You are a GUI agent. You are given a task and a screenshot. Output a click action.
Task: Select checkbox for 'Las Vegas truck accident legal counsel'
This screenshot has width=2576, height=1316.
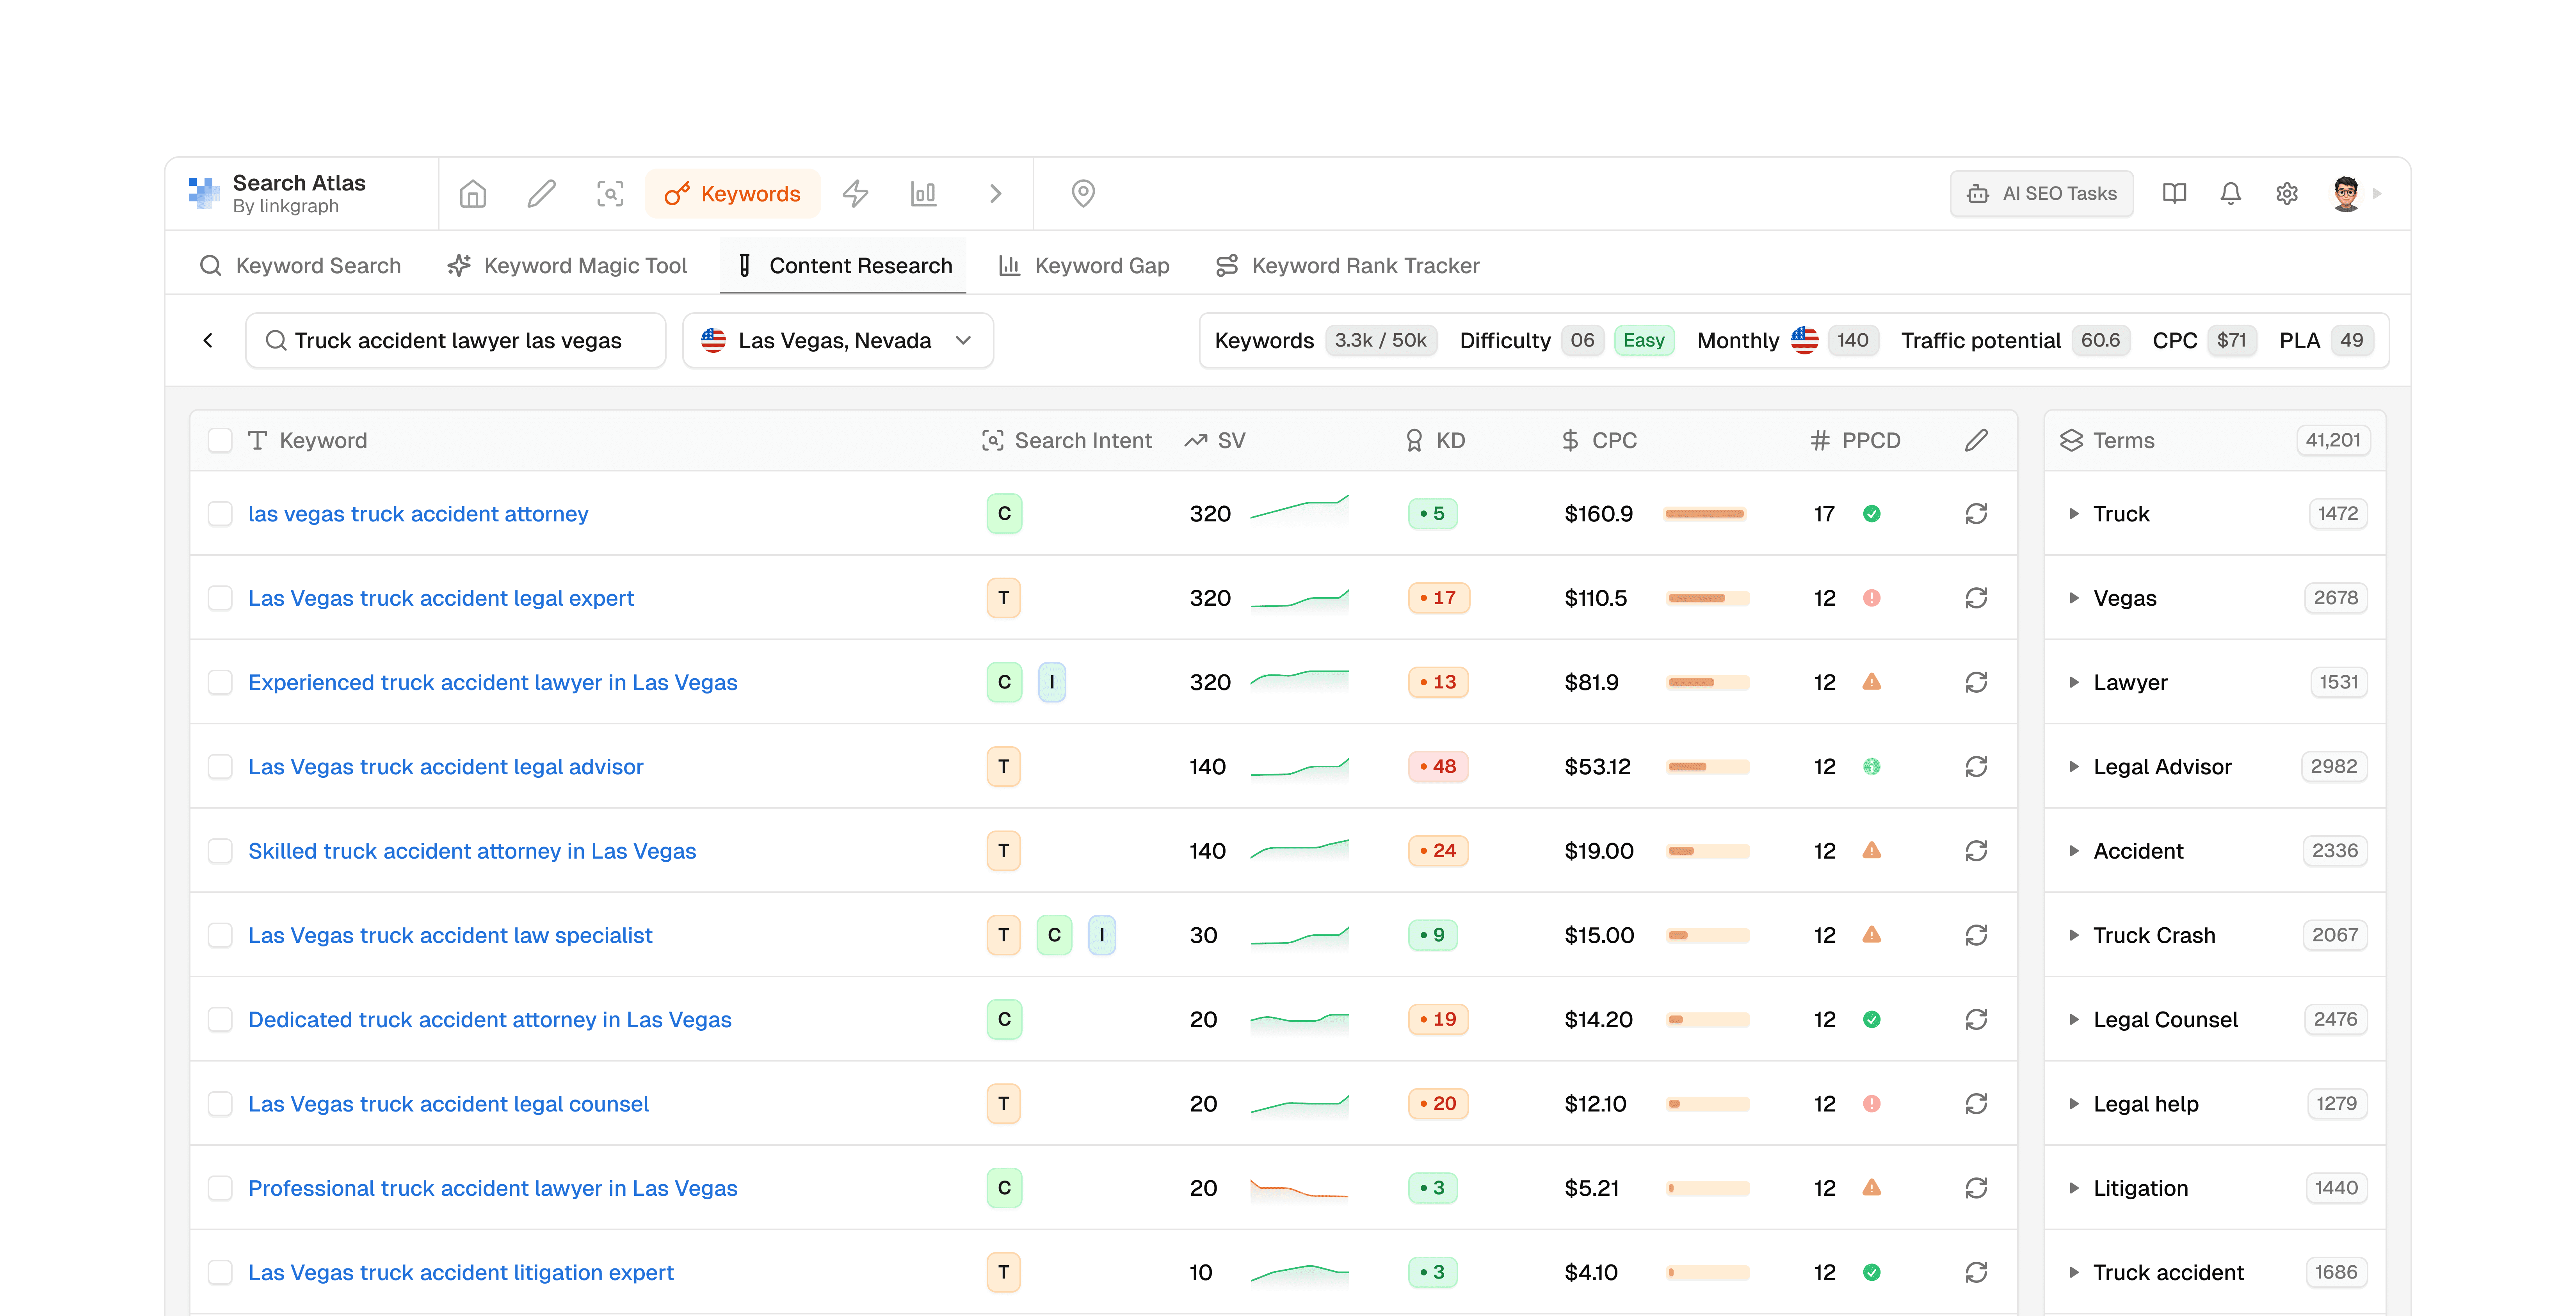tap(220, 1104)
